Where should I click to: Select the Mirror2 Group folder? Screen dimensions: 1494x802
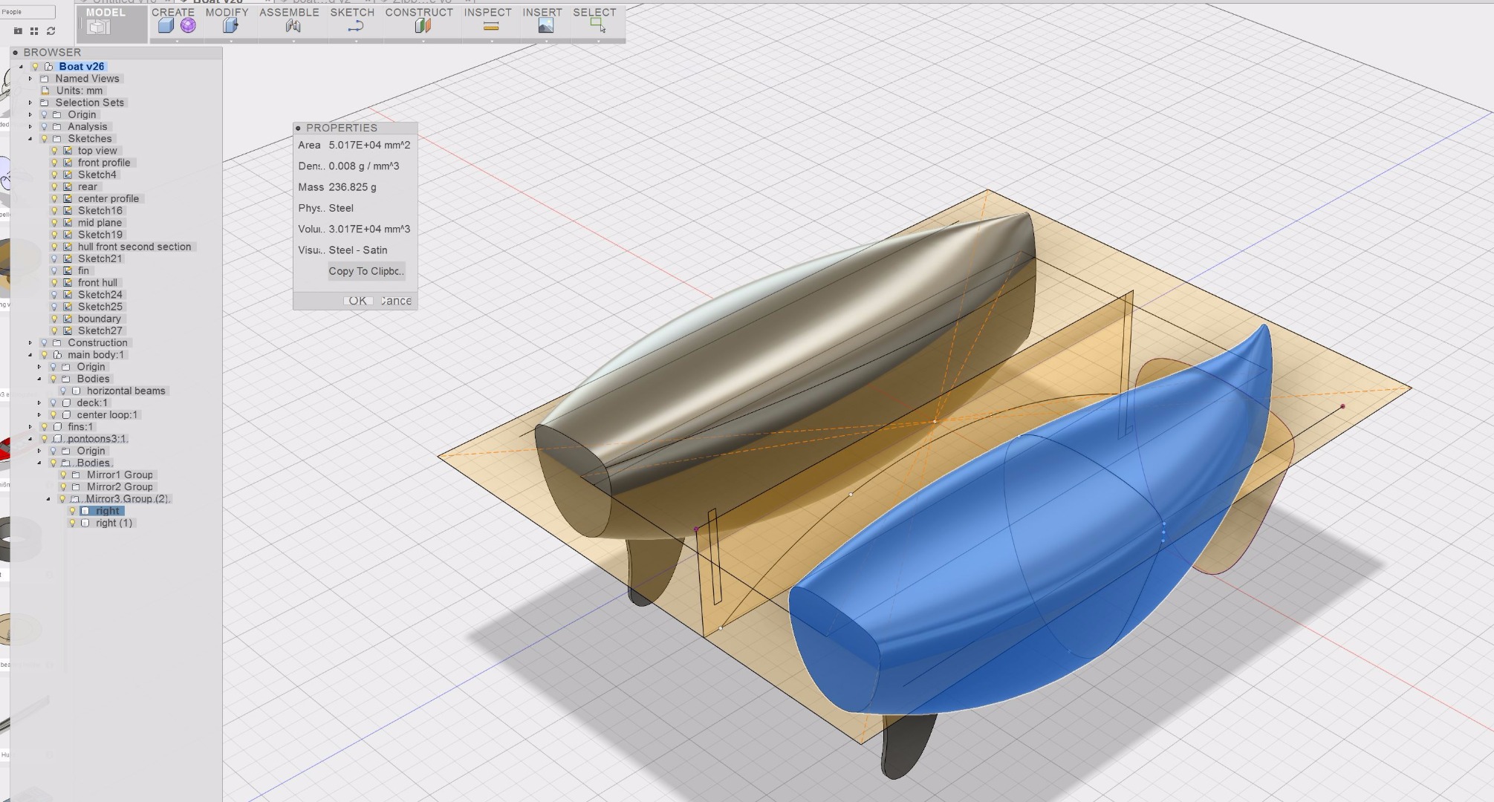pyautogui.click(x=120, y=486)
